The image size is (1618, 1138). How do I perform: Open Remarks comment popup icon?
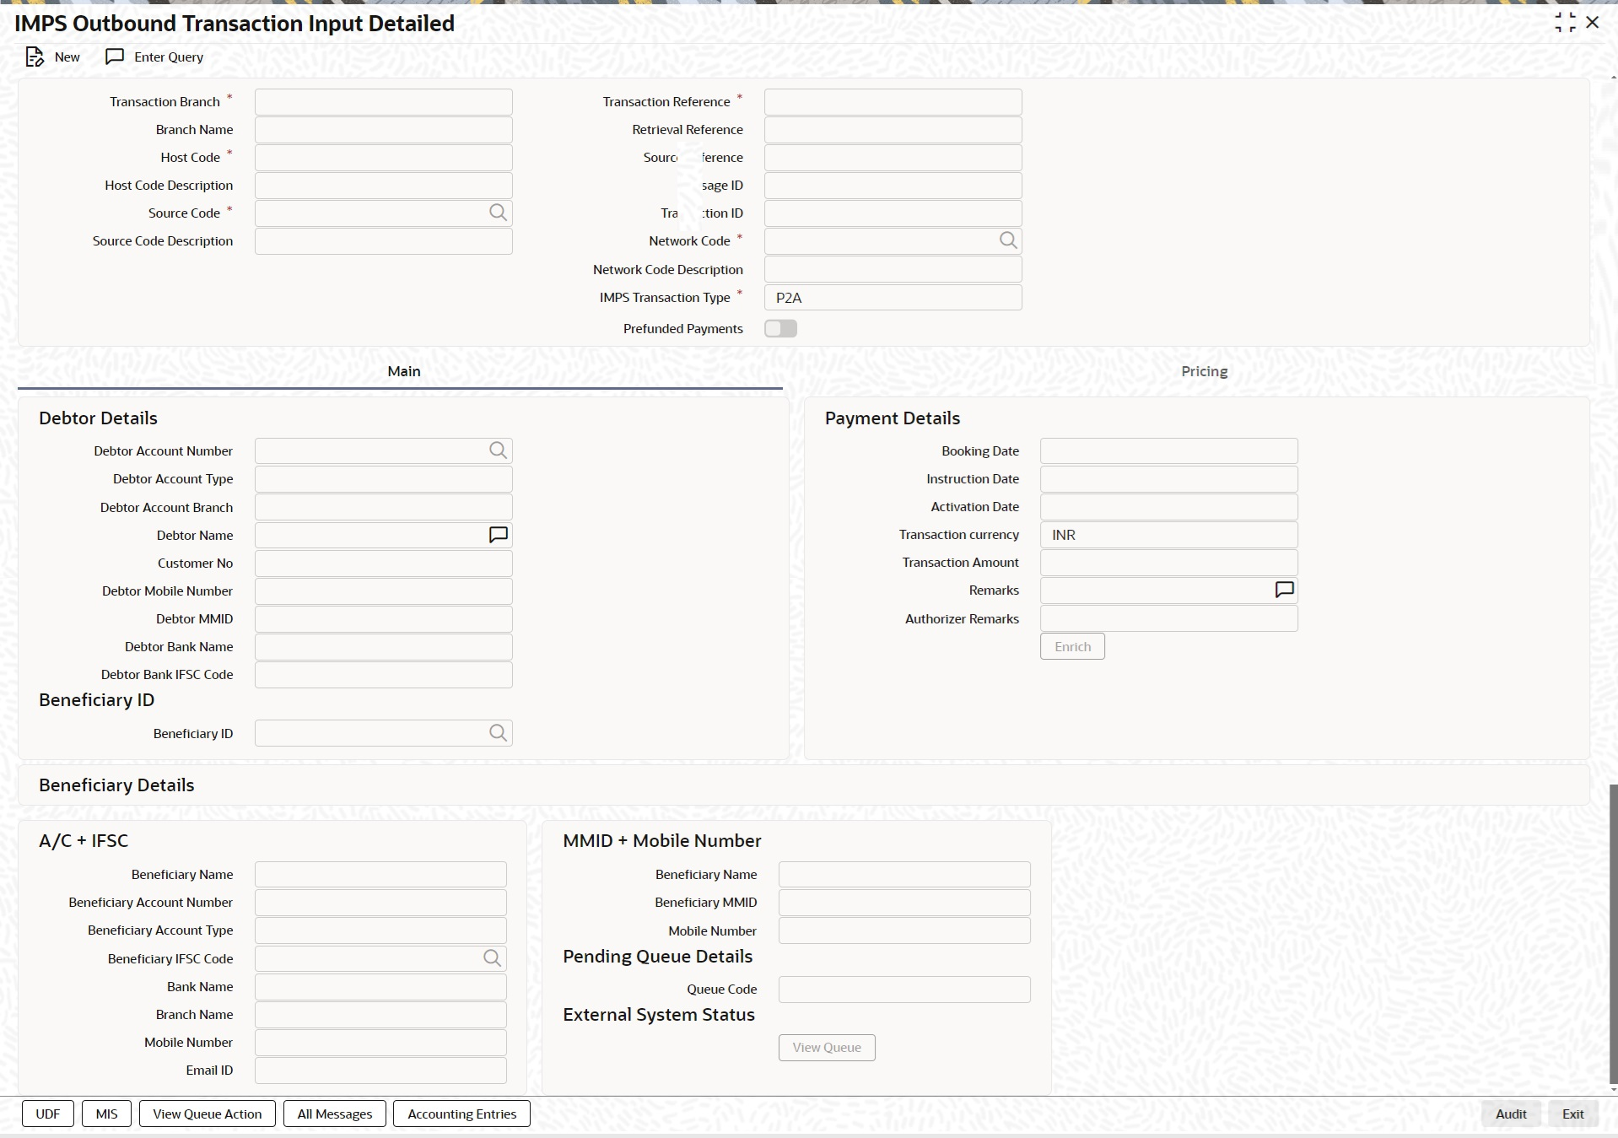click(1284, 590)
